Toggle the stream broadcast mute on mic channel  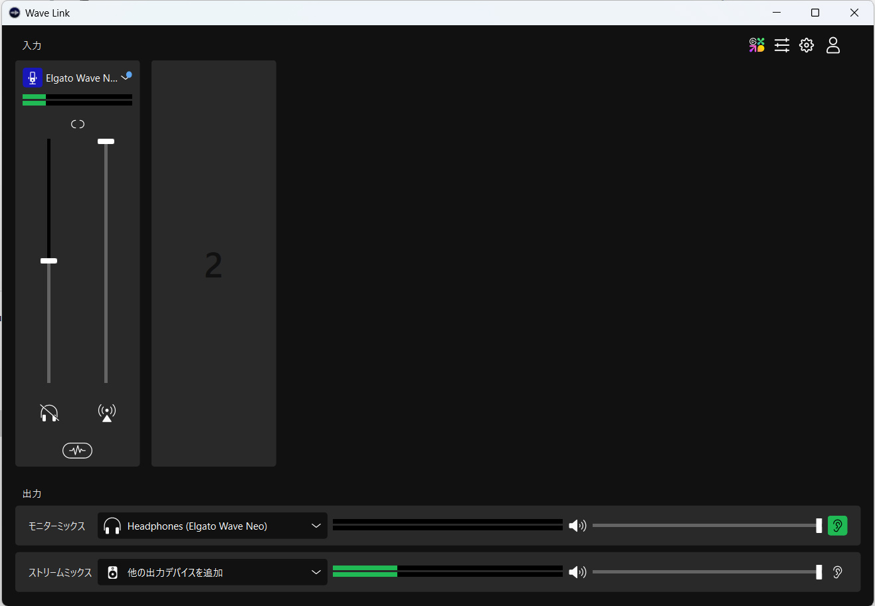(x=106, y=413)
